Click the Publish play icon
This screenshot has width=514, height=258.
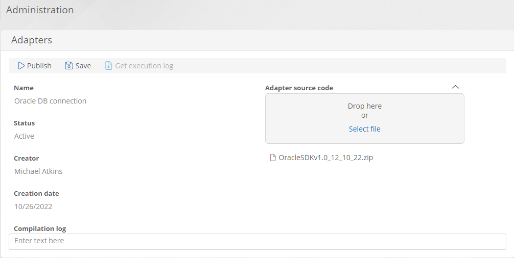21,66
